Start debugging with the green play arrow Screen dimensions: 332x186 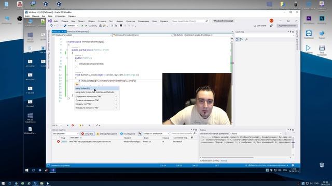point(82,26)
